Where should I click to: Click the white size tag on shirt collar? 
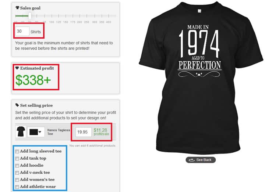click(199, 11)
